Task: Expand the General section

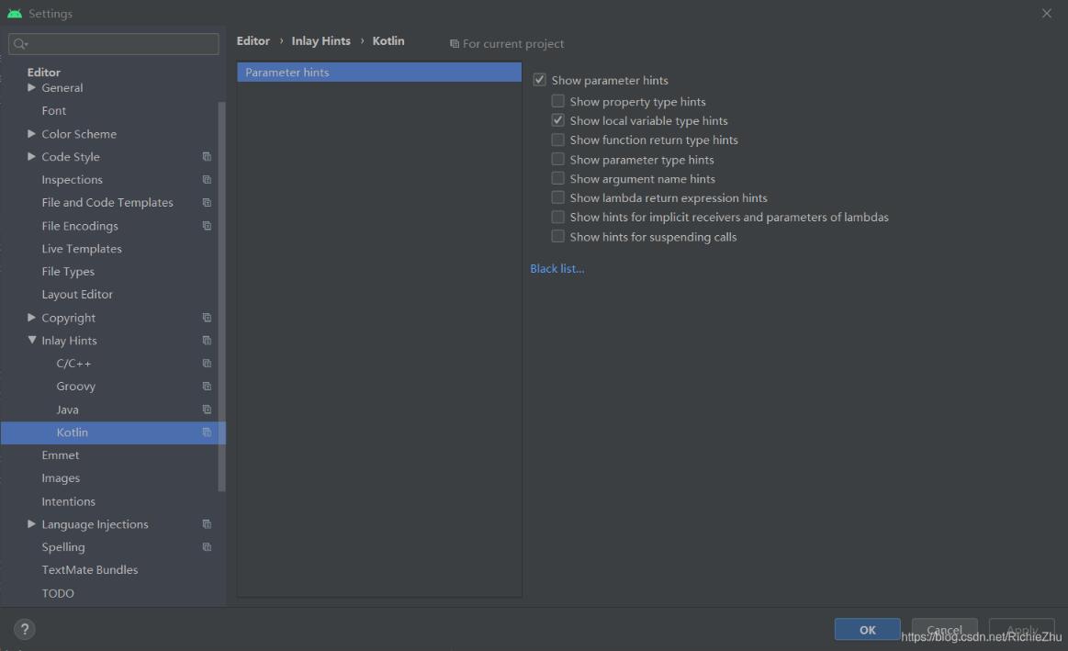Action: point(29,87)
